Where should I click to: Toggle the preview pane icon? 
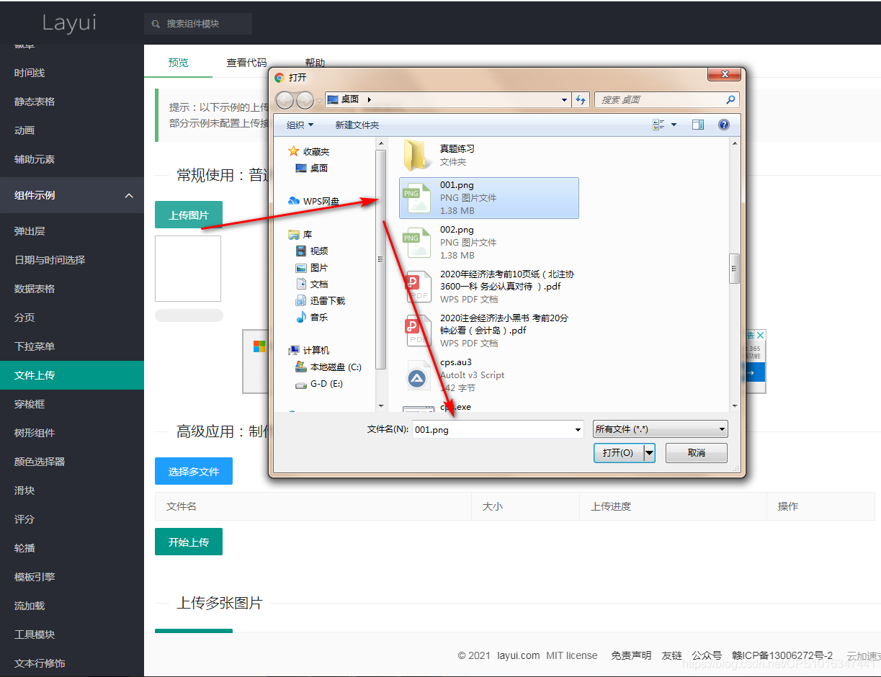click(697, 125)
